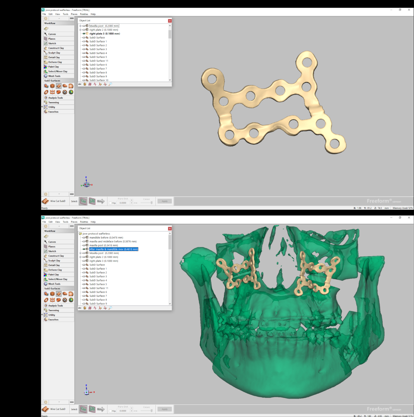
Task: Show 'mandible before (0.5478 mm)' via its eye
Action: point(84,238)
